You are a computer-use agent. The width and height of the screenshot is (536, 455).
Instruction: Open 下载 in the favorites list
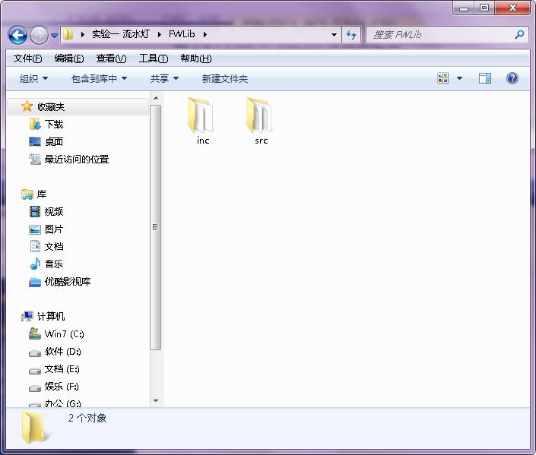click(46, 125)
